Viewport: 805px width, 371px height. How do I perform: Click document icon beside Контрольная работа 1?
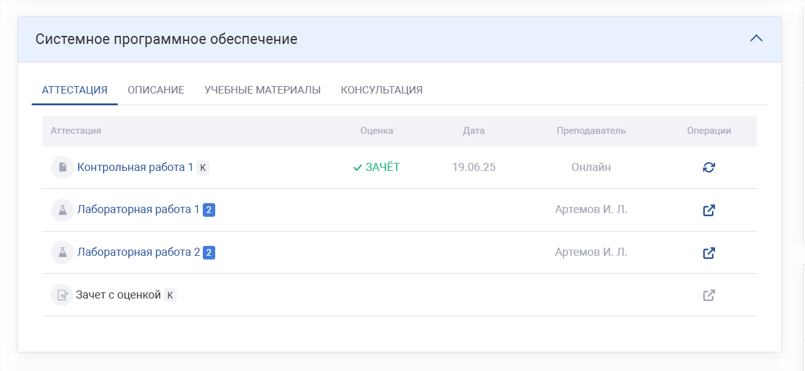62,167
